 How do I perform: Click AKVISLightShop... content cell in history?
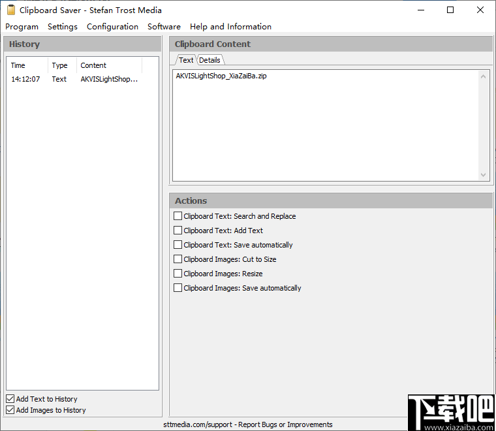pos(109,79)
